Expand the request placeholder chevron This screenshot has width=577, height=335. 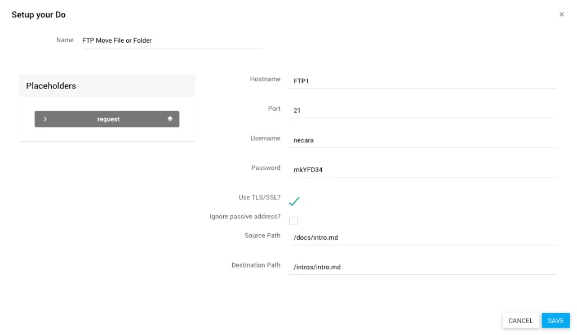click(45, 119)
